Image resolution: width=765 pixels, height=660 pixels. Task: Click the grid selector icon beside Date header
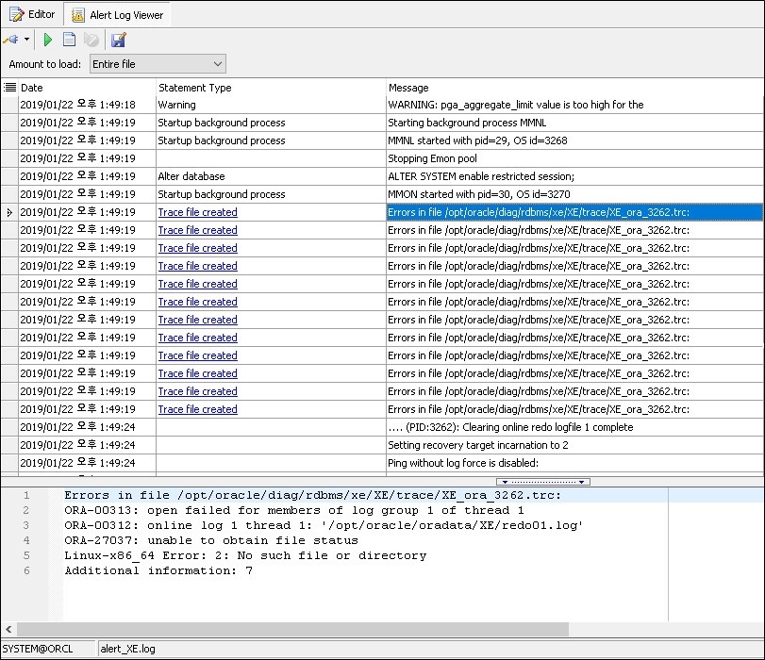pos(8,87)
